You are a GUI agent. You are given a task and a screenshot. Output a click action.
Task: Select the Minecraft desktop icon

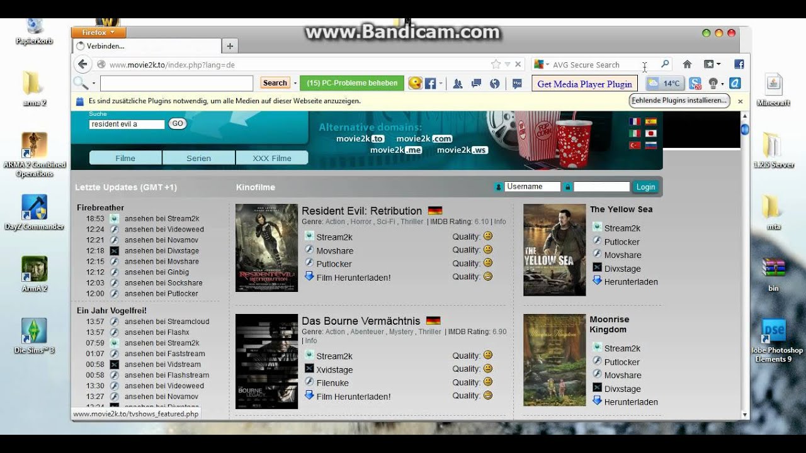pyautogui.click(x=773, y=90)
